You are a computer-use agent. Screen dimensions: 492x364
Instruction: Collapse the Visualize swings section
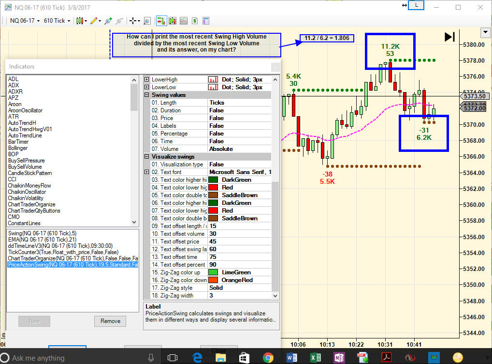pos(146,157)
